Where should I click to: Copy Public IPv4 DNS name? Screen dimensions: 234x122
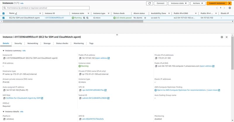coord(156,66)
